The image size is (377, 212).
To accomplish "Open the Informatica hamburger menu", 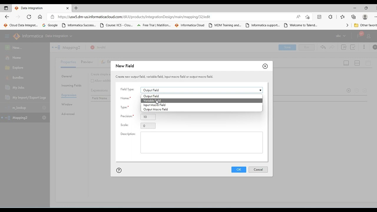I will (7, 36).
